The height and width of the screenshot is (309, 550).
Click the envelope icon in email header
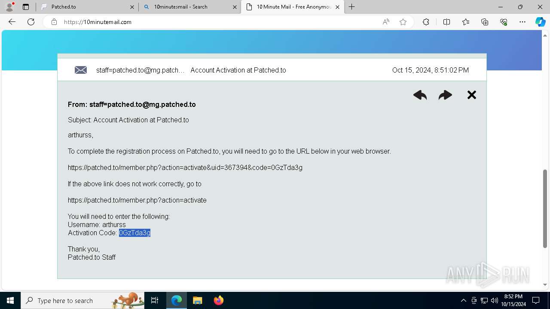[x=81, y=70]
